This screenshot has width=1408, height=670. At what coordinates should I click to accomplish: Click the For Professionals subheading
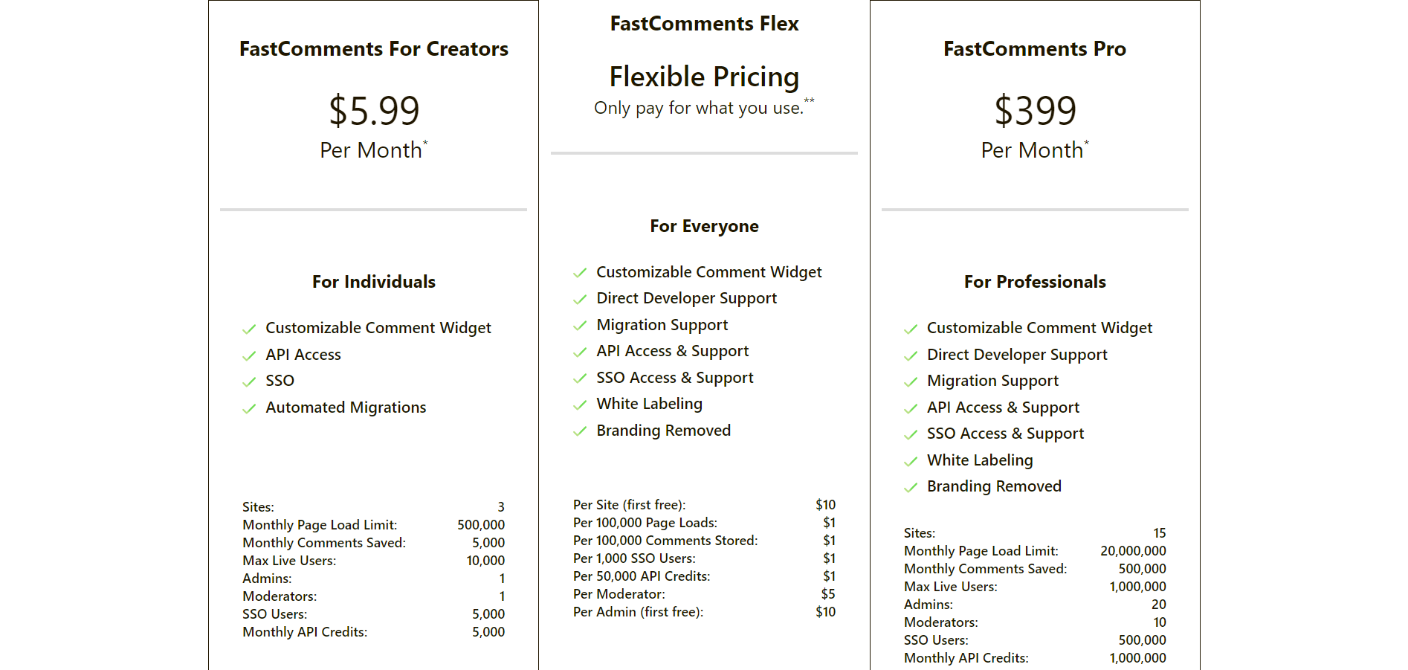pos(1035,282)
